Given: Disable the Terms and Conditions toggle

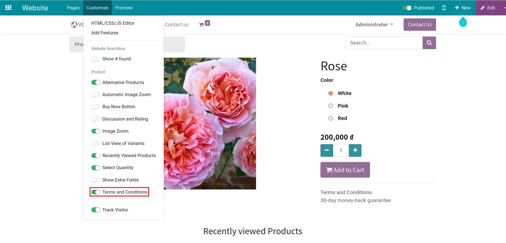Looking at the screenshot, I should pyautogui.click(x=96, y=192).
